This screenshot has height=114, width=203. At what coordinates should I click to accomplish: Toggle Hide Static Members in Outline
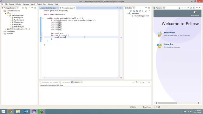pyautogui.click(x=140, y=11)
